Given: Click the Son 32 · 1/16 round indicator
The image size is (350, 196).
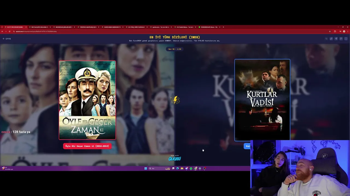Looking at the screenshot, I should click(x=175, y=49).
